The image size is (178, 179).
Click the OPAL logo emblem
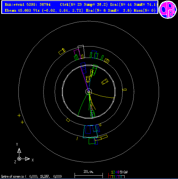(x=168, y=10)
